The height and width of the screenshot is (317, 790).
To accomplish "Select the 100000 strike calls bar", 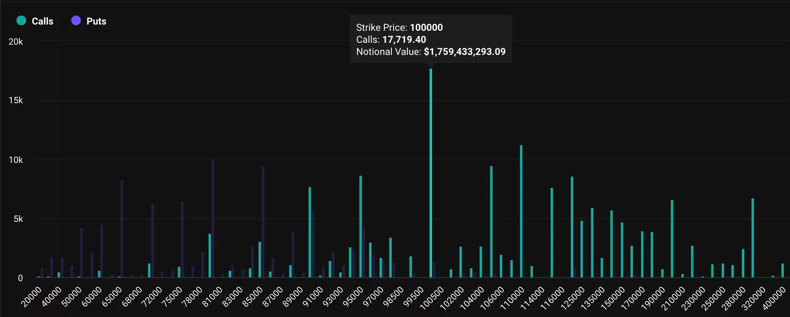I will [x=431, y=173].
